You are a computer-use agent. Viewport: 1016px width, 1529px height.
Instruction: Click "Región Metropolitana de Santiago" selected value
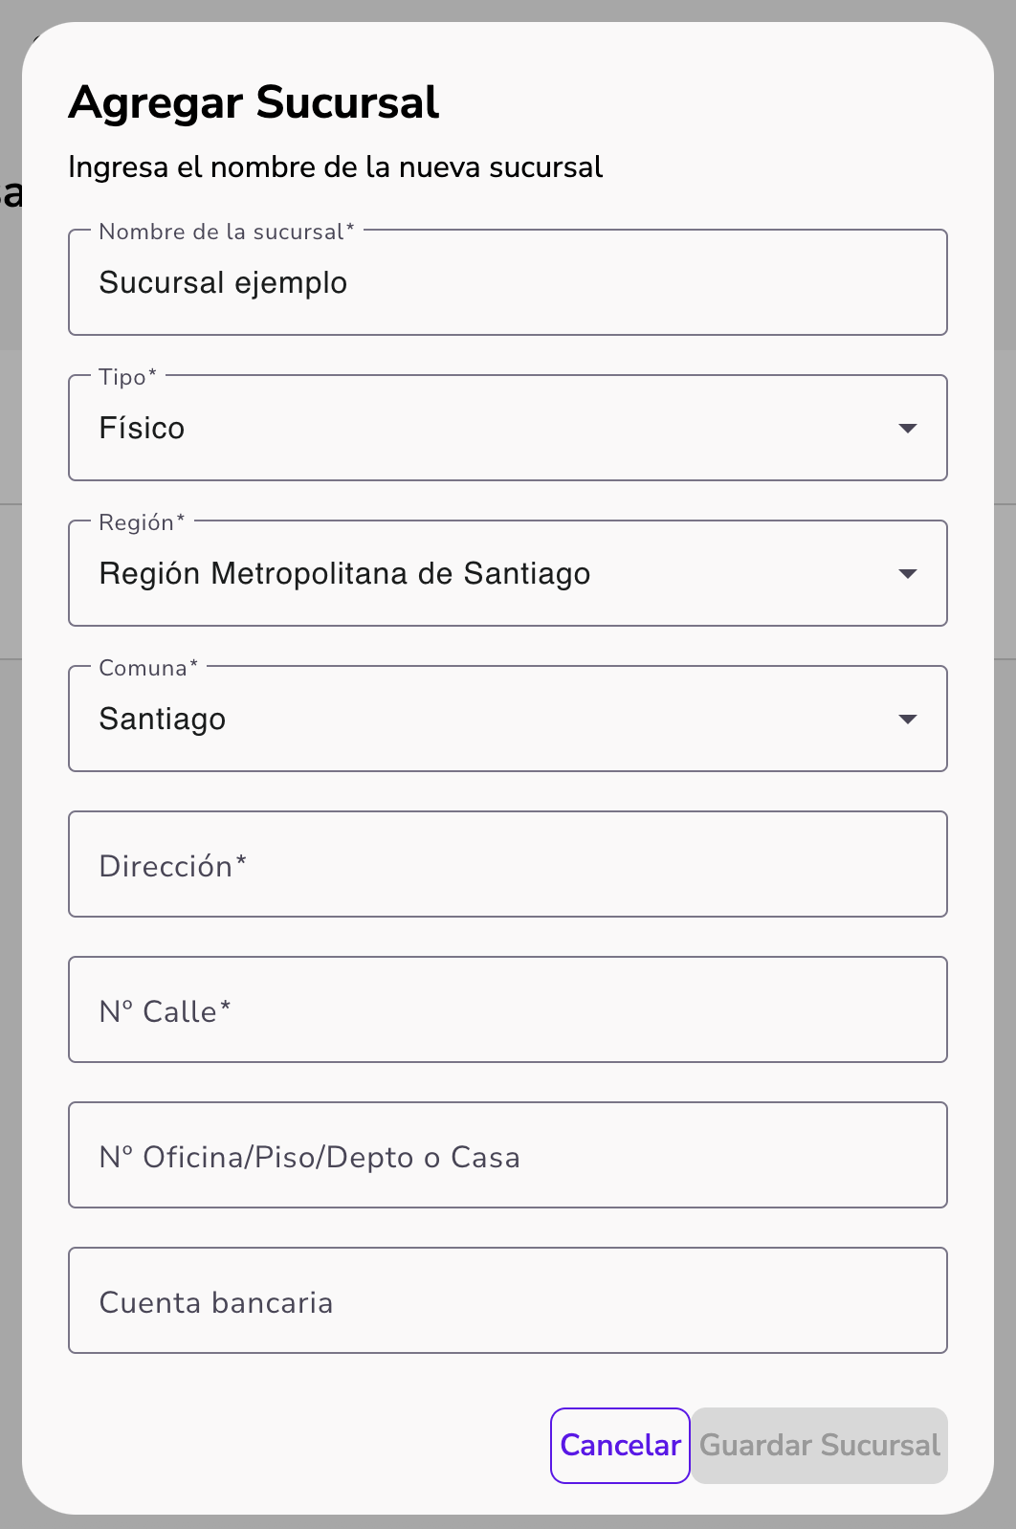click(x=344, y=573)
